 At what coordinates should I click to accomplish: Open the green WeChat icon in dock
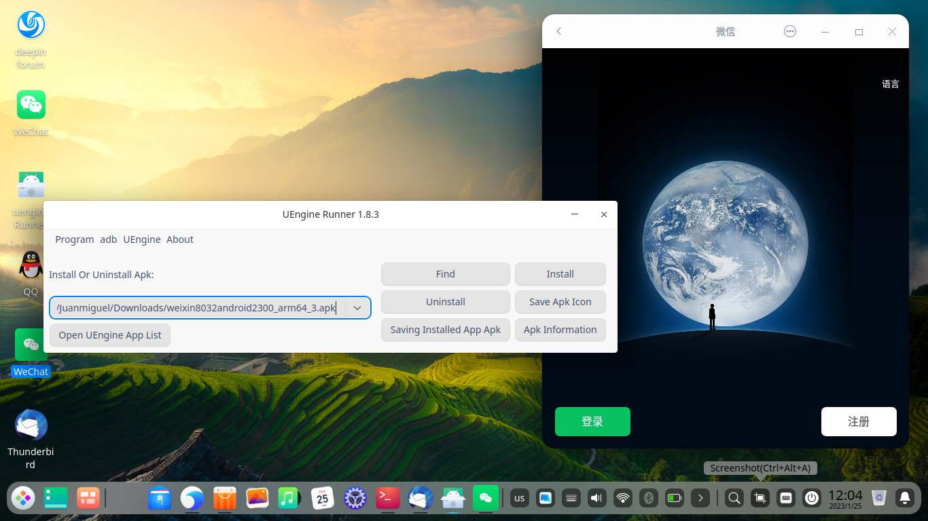[x=486, y=499]
